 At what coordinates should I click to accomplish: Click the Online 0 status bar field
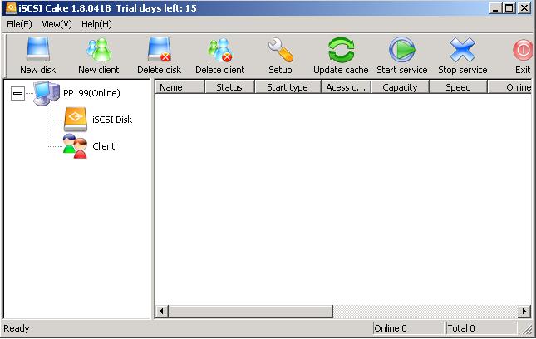pos(408,328)
